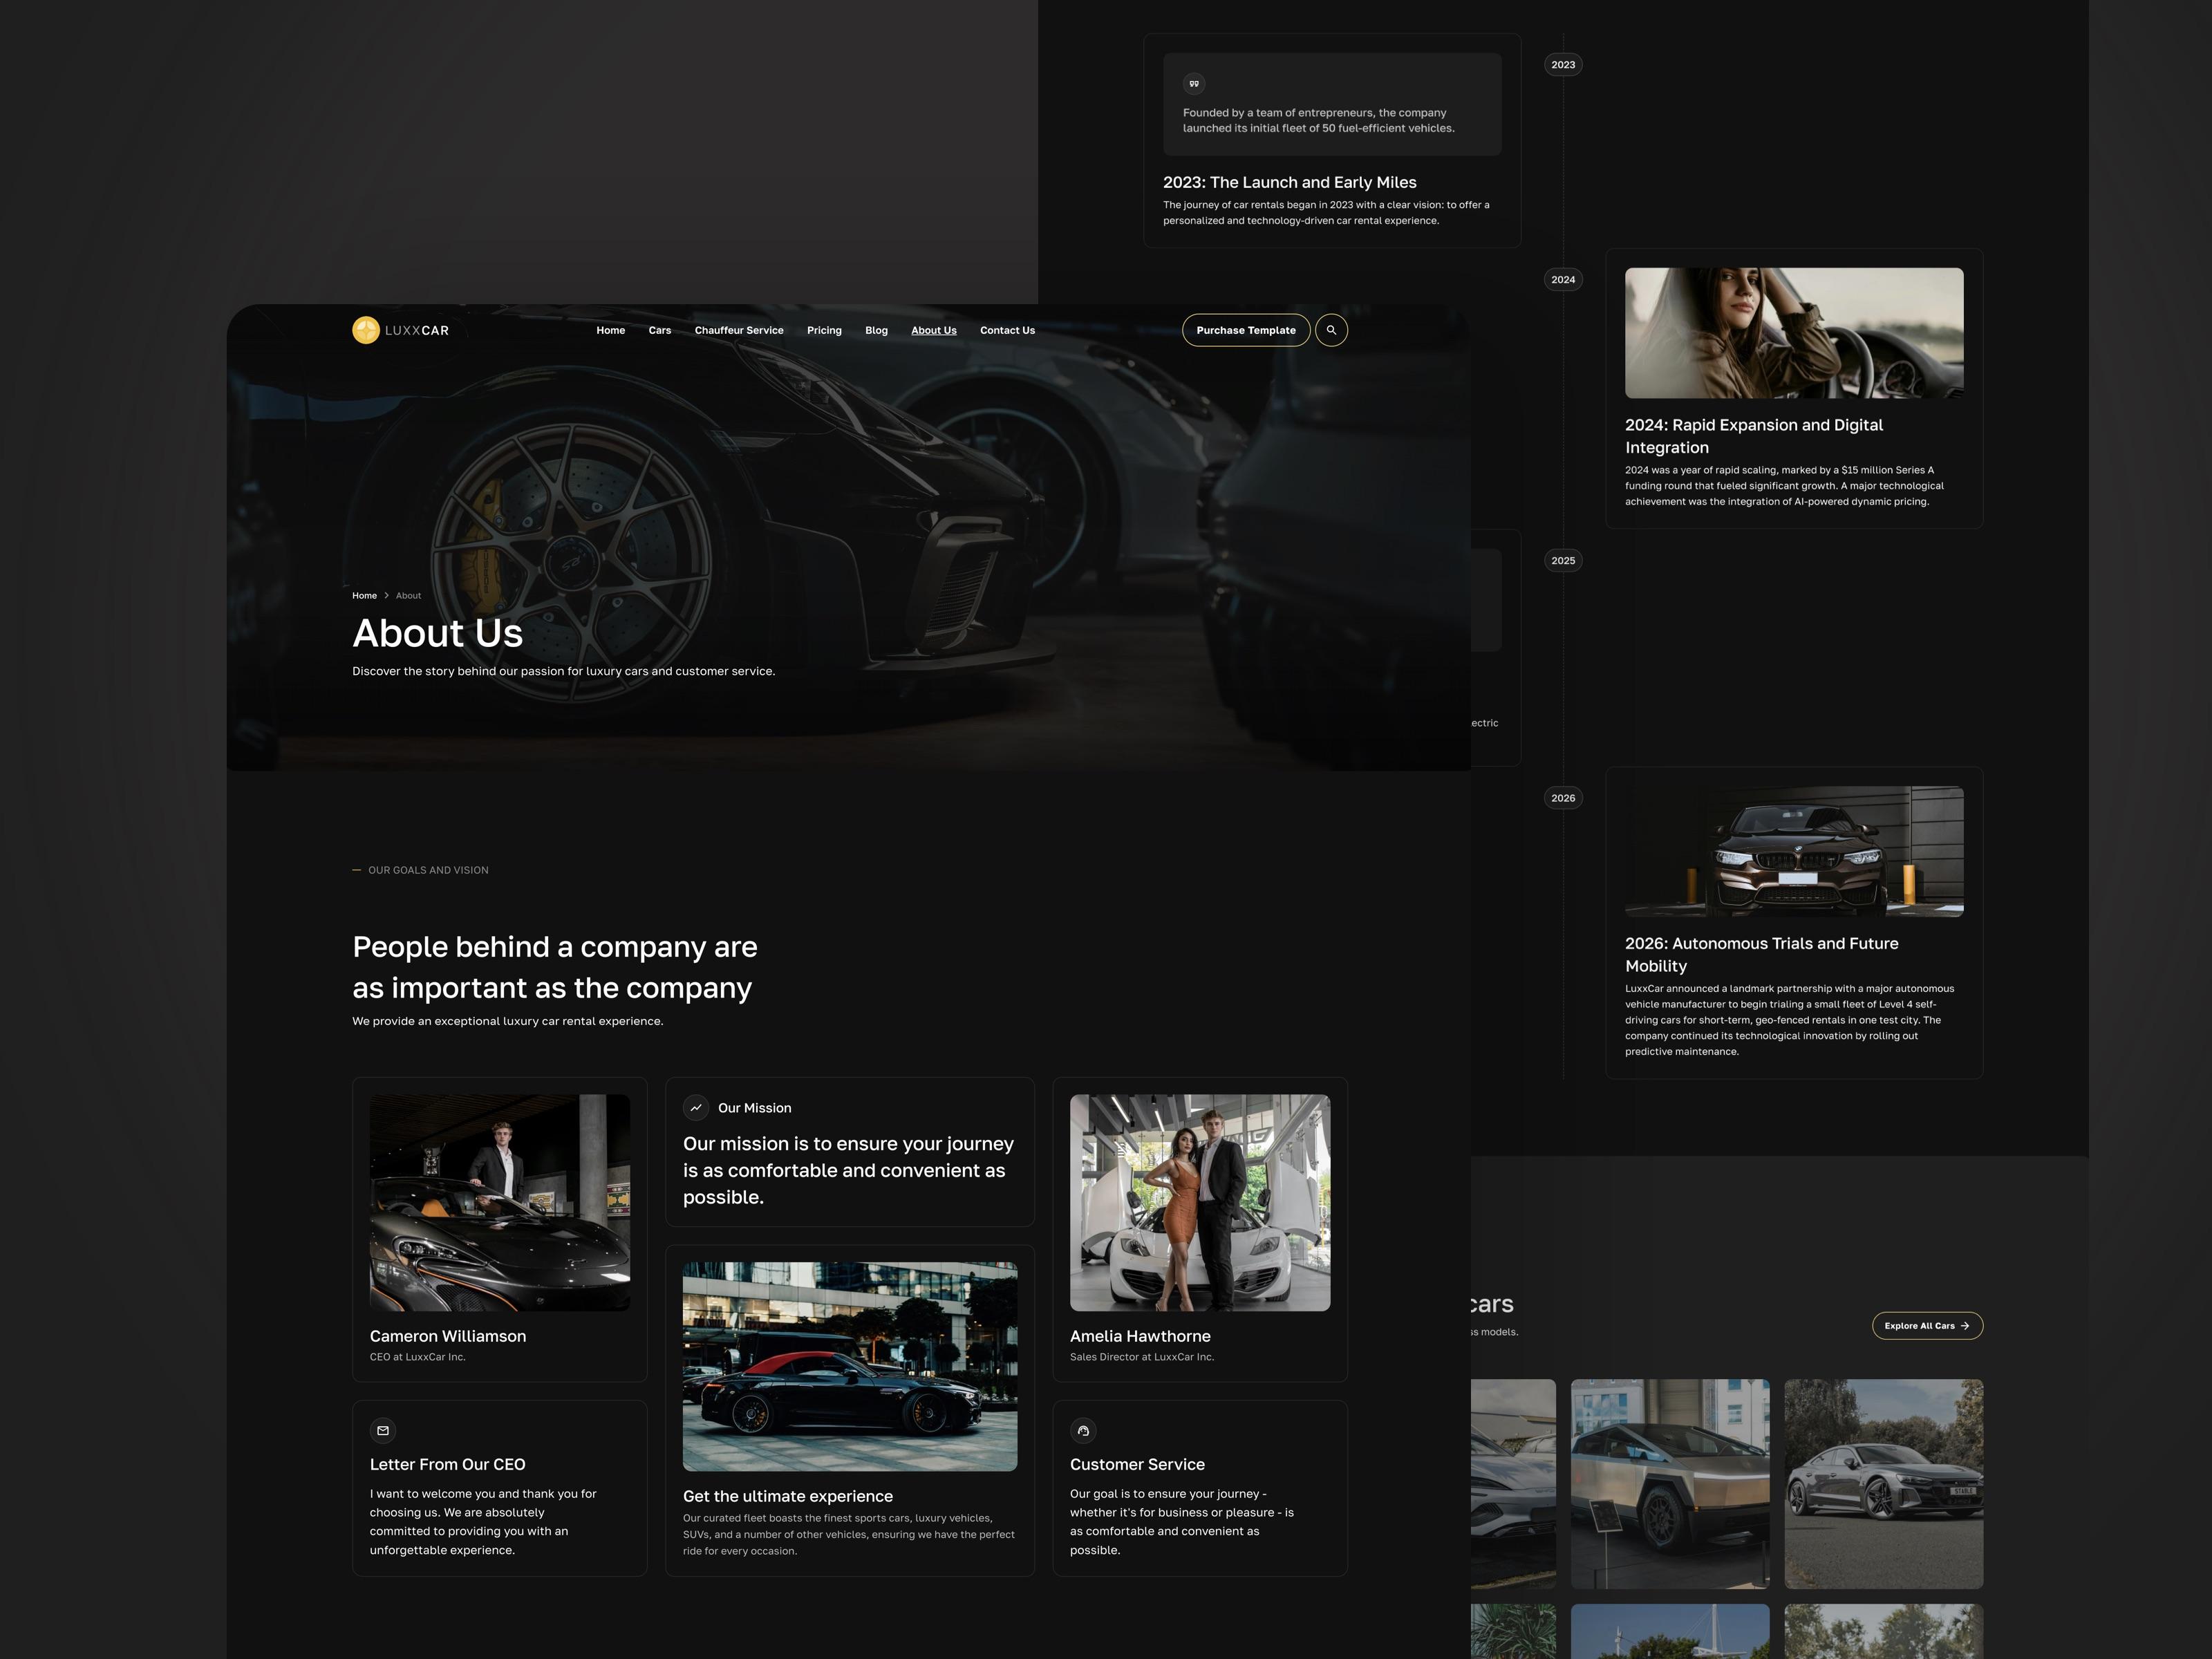Viewport: 2212px width, 1659px height.
Task: Click the Get the ultimate experience heading
Action: [788, 1496]
